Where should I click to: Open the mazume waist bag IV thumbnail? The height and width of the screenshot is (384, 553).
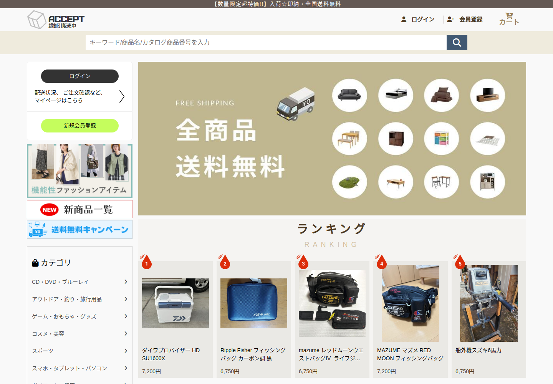tap(332, 303)
